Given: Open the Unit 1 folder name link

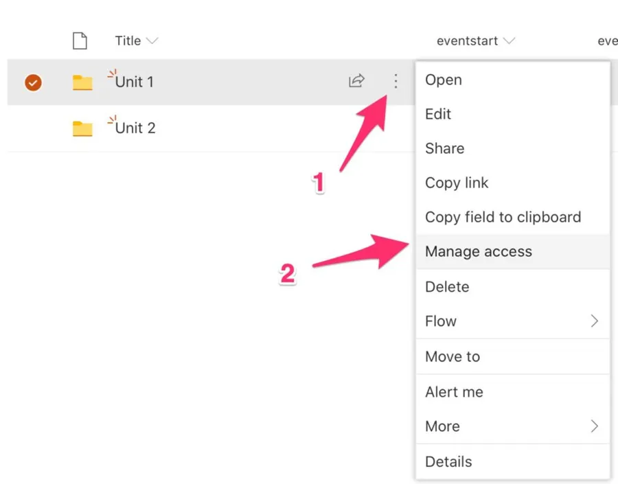Looking at the screenshot, I should [135, 82].
